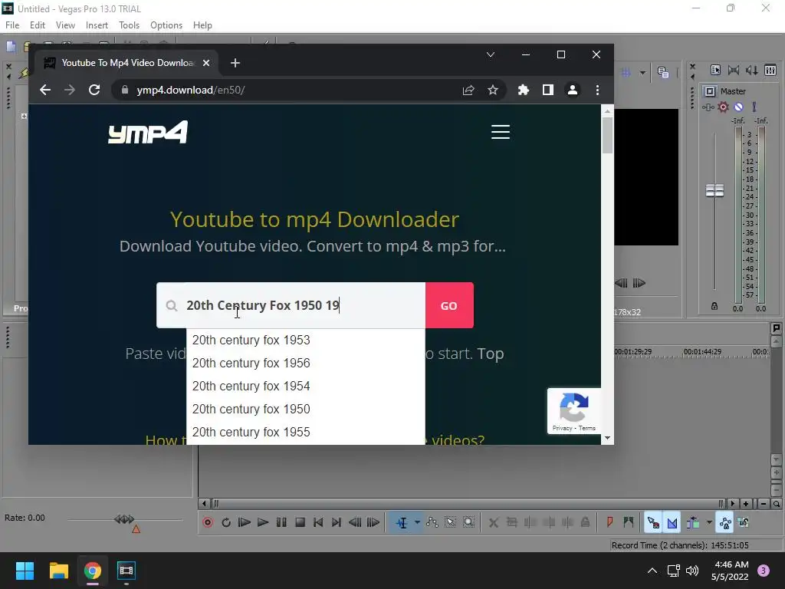
Task: Click the Insert Region icon
Action: (628, 522)
